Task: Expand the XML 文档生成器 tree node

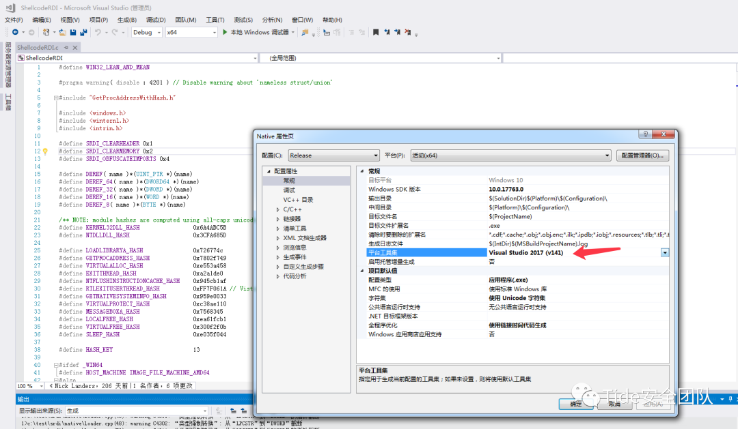Action: pos(277,238)
